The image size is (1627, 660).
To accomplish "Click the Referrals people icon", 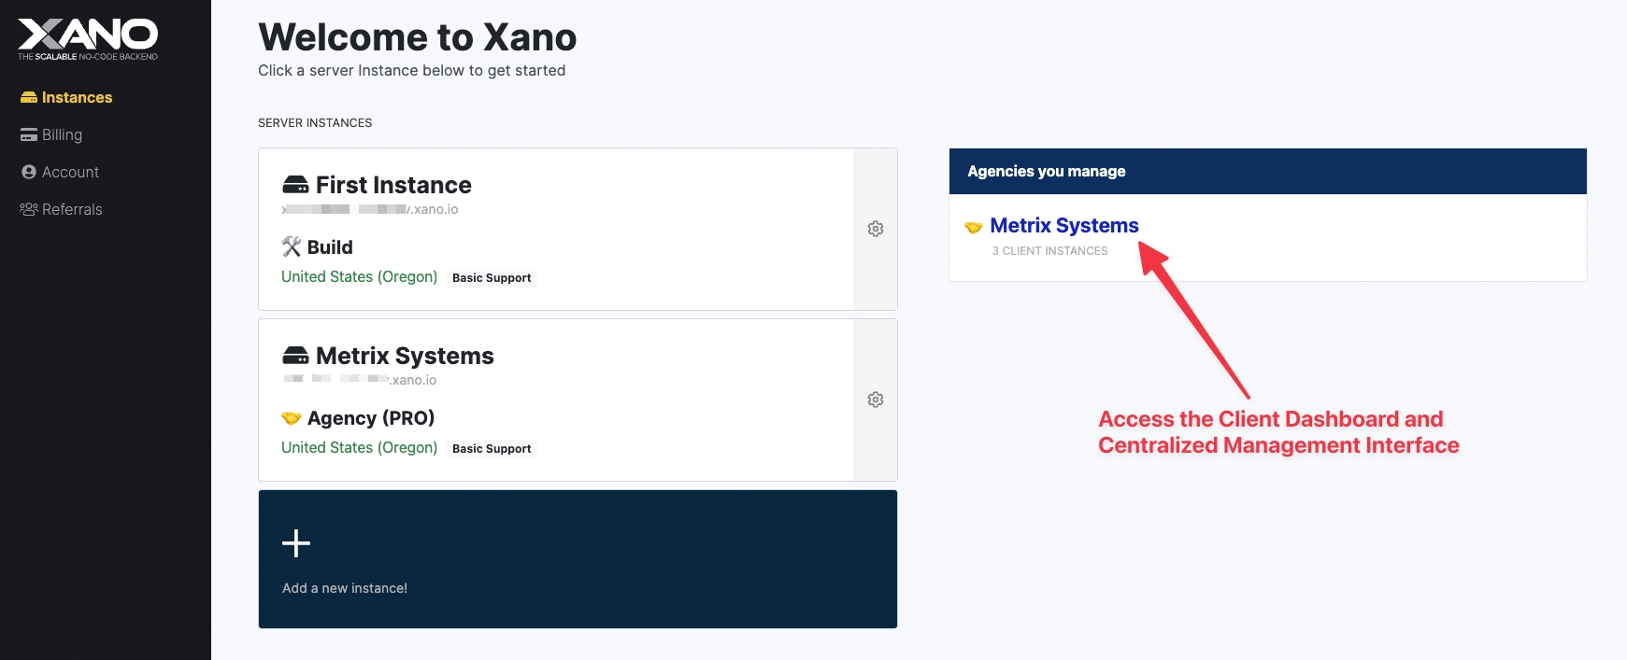I will [x=29, y=209].
